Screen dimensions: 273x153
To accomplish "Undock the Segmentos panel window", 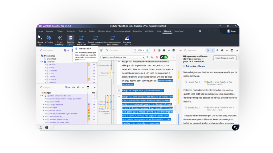I will click(x=232, y=50).
